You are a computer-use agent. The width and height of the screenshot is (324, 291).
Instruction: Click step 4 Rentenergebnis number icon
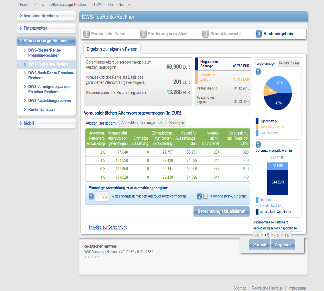click(259, 34)
